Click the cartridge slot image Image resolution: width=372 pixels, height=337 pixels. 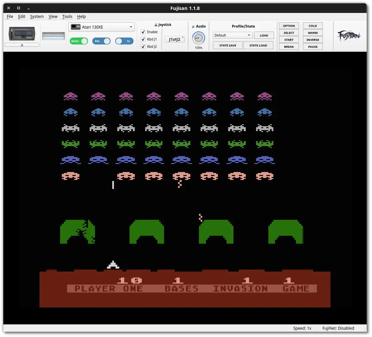pyautogui.click(x=53, y=36)
